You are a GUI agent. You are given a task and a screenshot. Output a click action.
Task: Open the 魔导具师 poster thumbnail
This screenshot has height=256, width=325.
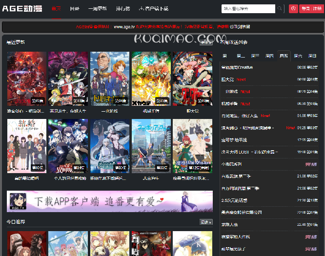(193, 146)
